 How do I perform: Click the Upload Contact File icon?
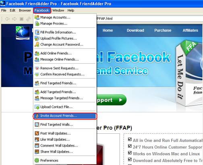click(37, 107)
